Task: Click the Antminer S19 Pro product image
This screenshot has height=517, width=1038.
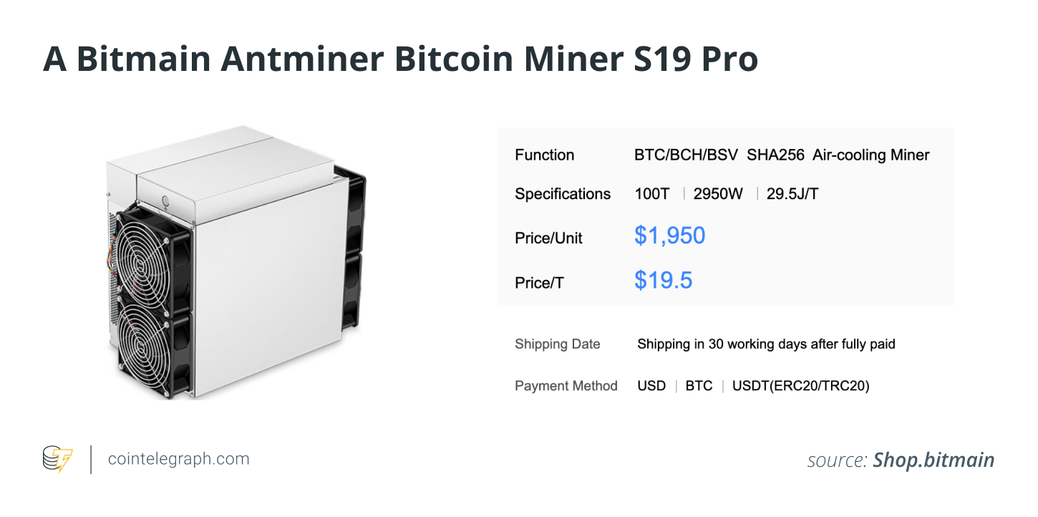Action: (237, 262)
